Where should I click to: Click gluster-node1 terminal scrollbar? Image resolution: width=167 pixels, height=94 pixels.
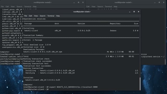[165, 62]
